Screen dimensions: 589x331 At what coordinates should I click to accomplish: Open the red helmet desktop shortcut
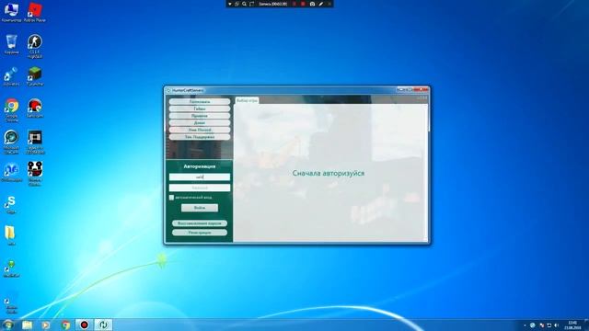[35, 108]
